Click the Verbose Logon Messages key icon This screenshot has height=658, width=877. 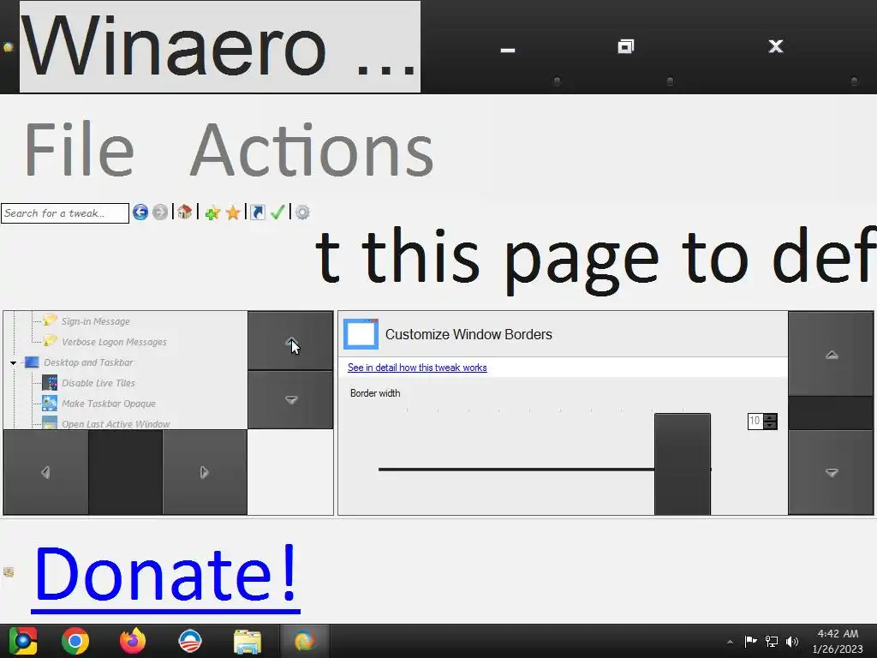tap(50, 341)
